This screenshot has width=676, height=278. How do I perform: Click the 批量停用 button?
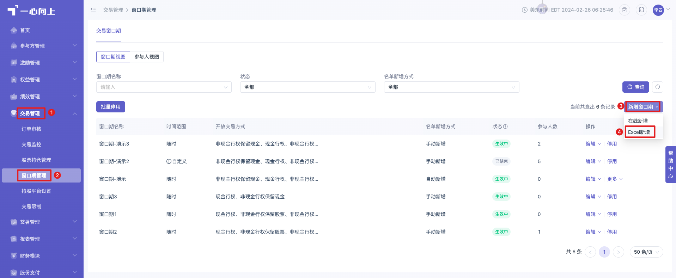pos(111,107)
